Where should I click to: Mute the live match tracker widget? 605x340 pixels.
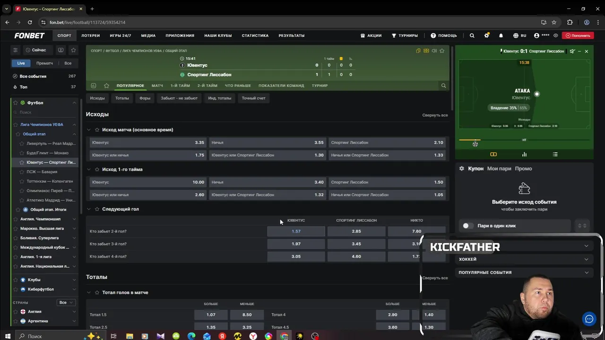[572, 51]
